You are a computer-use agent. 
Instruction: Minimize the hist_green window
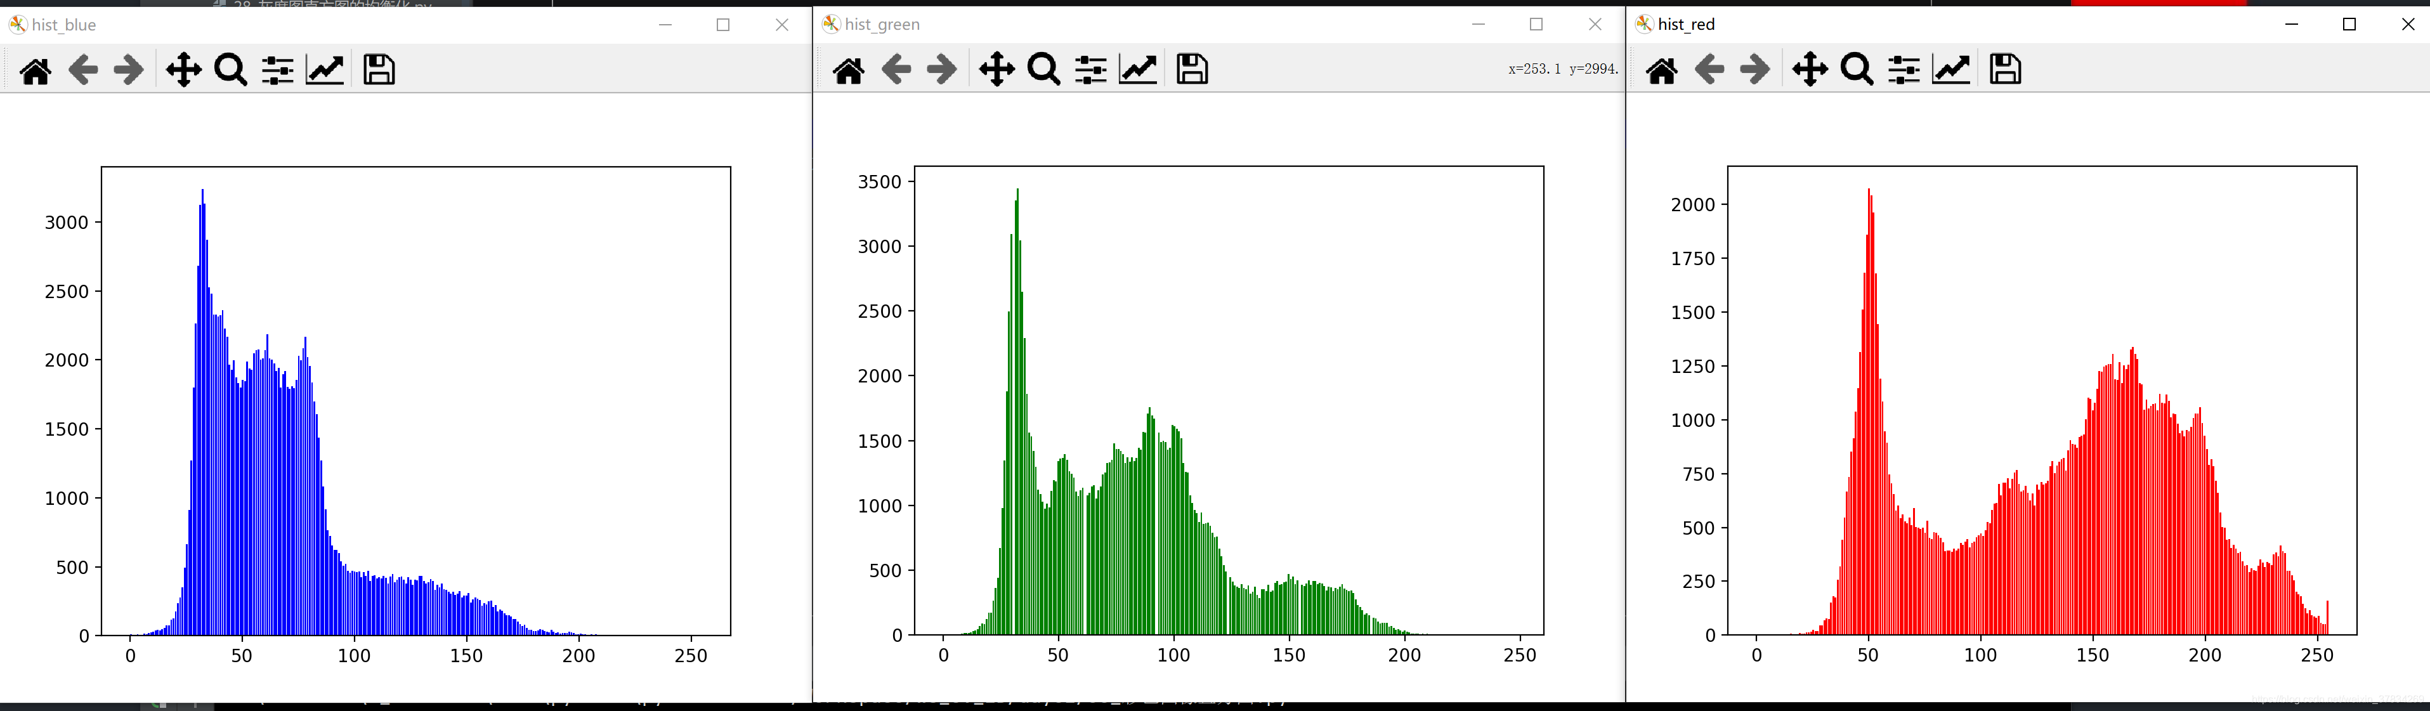(x=1478, y=25)
